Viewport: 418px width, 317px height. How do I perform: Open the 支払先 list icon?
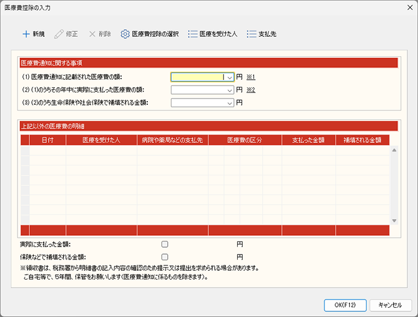click(251, 34)
